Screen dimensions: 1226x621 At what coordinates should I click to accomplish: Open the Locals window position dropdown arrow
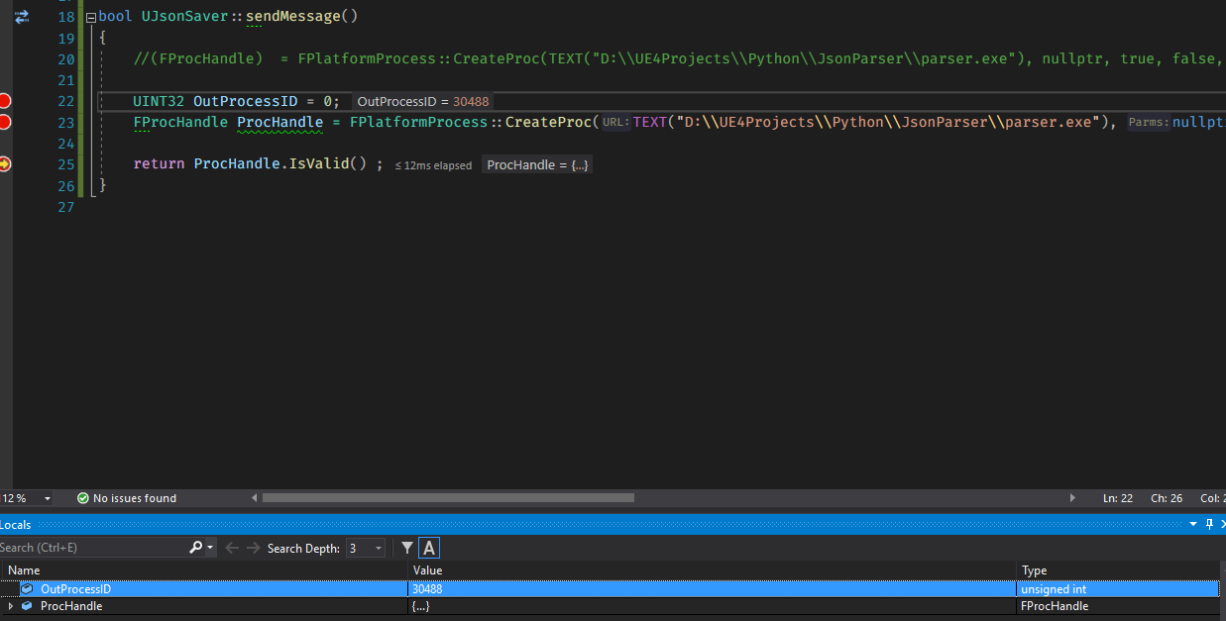[1192, 524]
